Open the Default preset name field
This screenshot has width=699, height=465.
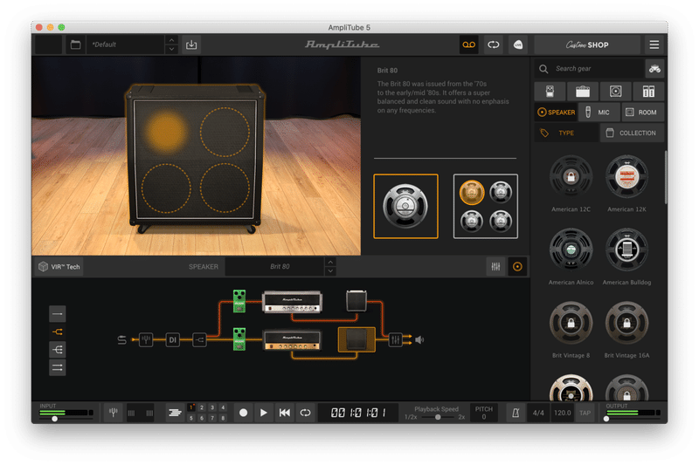(x=126, y=45)
